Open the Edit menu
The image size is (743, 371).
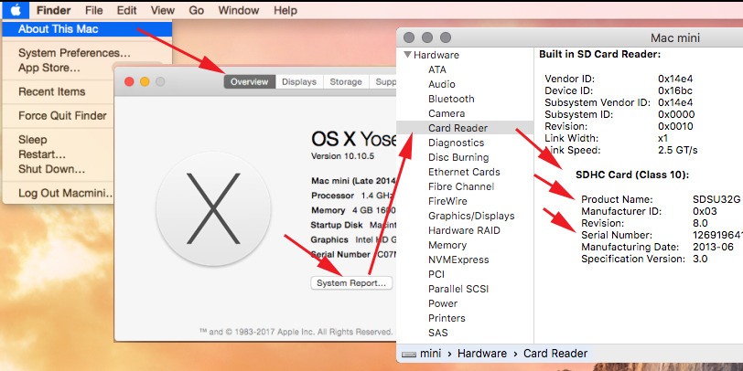[127, 10]
